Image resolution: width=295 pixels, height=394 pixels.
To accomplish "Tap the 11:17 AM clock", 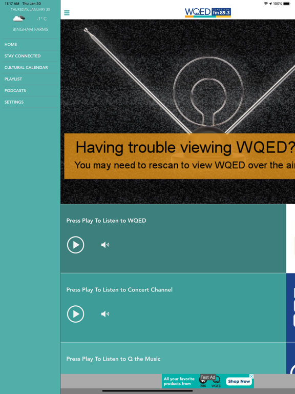I will [12, 4].
